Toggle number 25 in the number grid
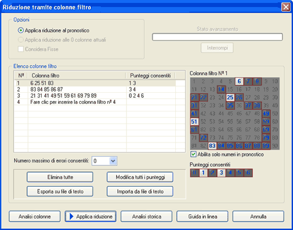 (x=230, y=97)
